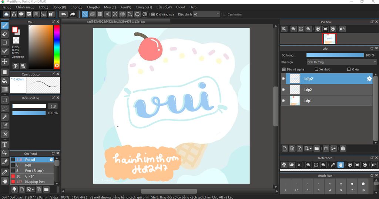Undock the Màu color panel
The width and height of the screenshot is (379, 199).
click(x=53, y=22)
